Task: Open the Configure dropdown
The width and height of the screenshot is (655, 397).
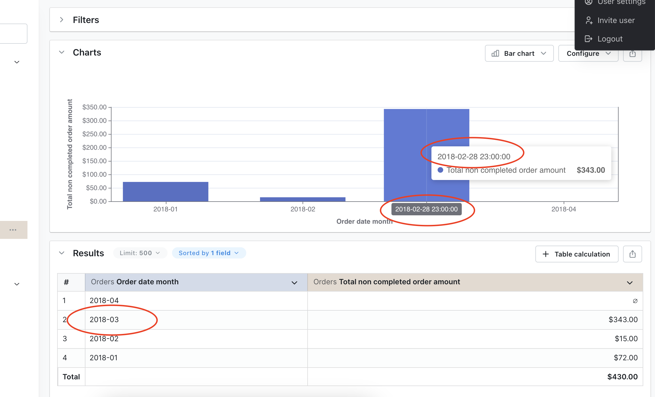Action: tap(588, 53)
